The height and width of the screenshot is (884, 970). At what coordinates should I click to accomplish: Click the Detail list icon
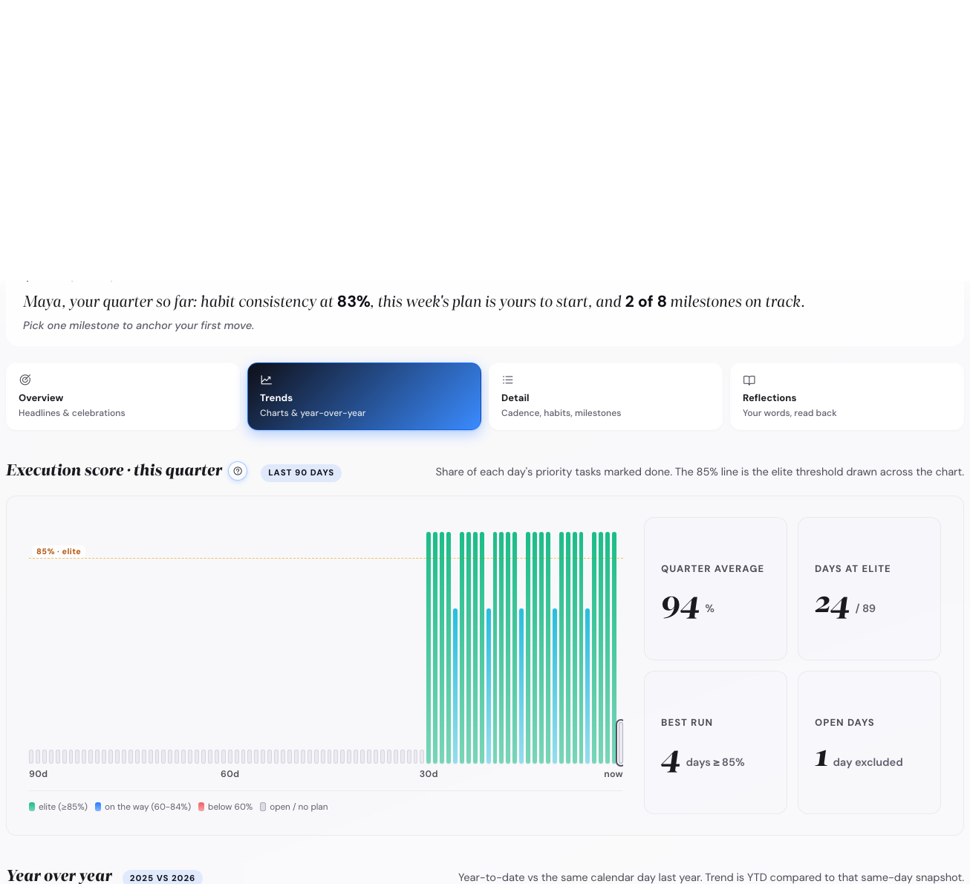(x=508, y=380)
